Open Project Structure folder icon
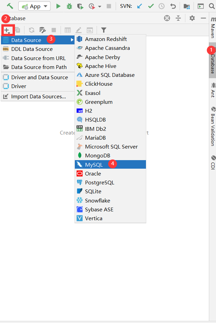216x323 pixels. [x=186, y=6]
